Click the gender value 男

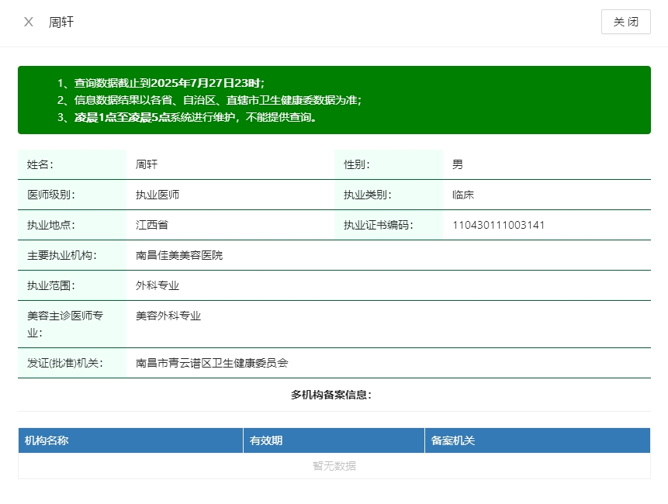458,164
